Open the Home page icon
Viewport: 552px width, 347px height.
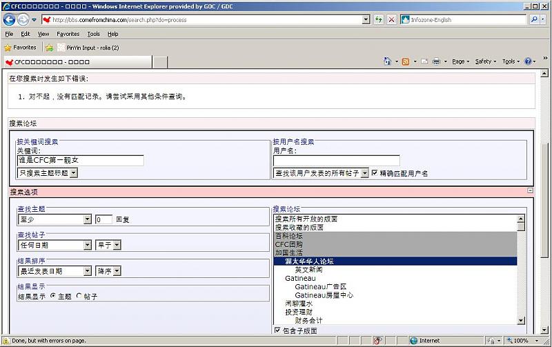click(x=388, y=61)
